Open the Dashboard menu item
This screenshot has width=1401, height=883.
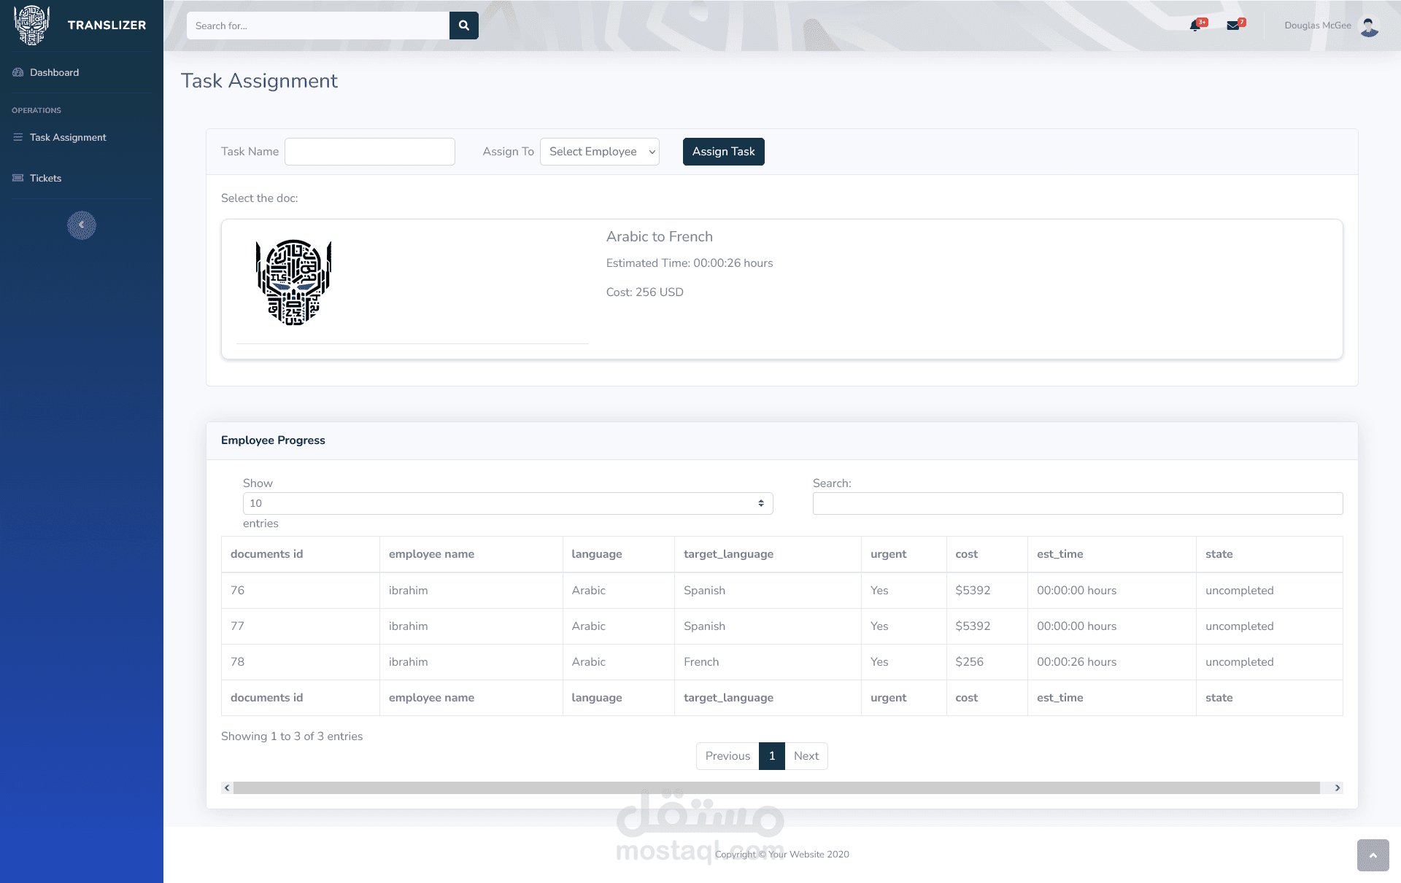(x=54, y=72)
